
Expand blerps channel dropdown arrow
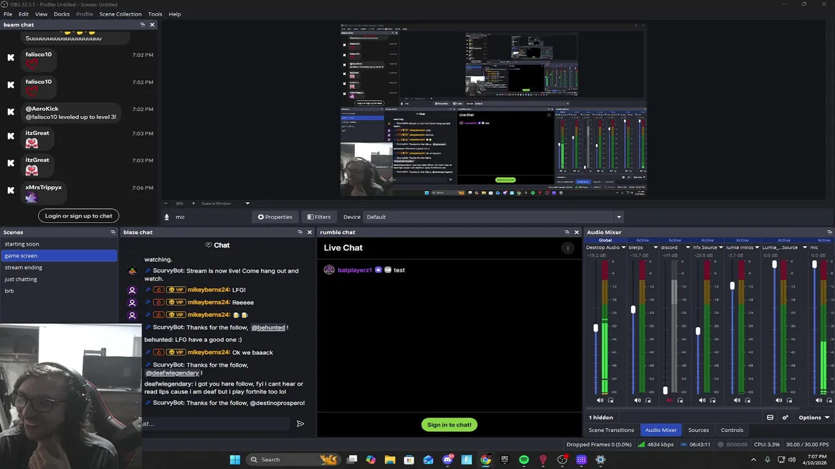(656, 248)
